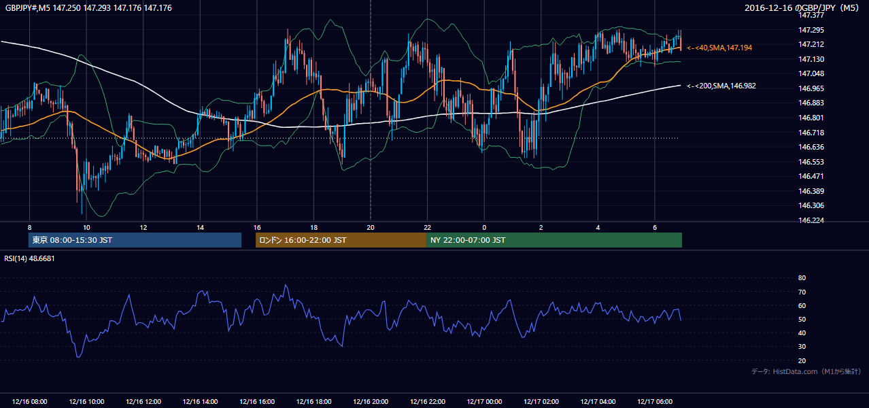The width and height of the screenshot is (869, 408).
Task: Open the HistData.com data source credit
Action: click(x=805, y=371)
